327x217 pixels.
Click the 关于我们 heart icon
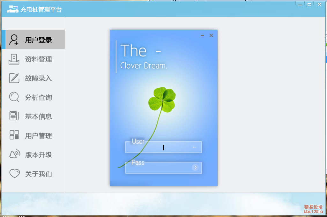click(x=15, y=173)
